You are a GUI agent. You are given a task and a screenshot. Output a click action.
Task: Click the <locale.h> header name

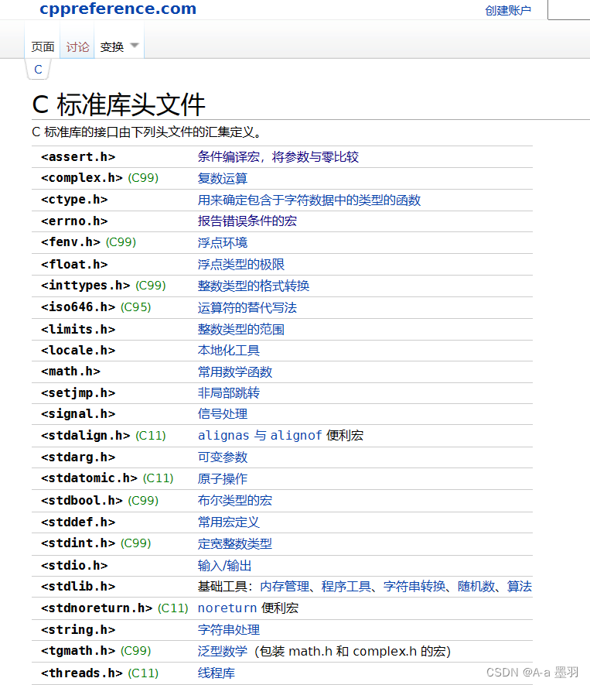(x=78, y=351)
